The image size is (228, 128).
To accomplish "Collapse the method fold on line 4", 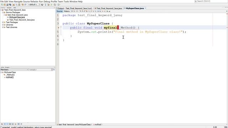I will 61,27.
